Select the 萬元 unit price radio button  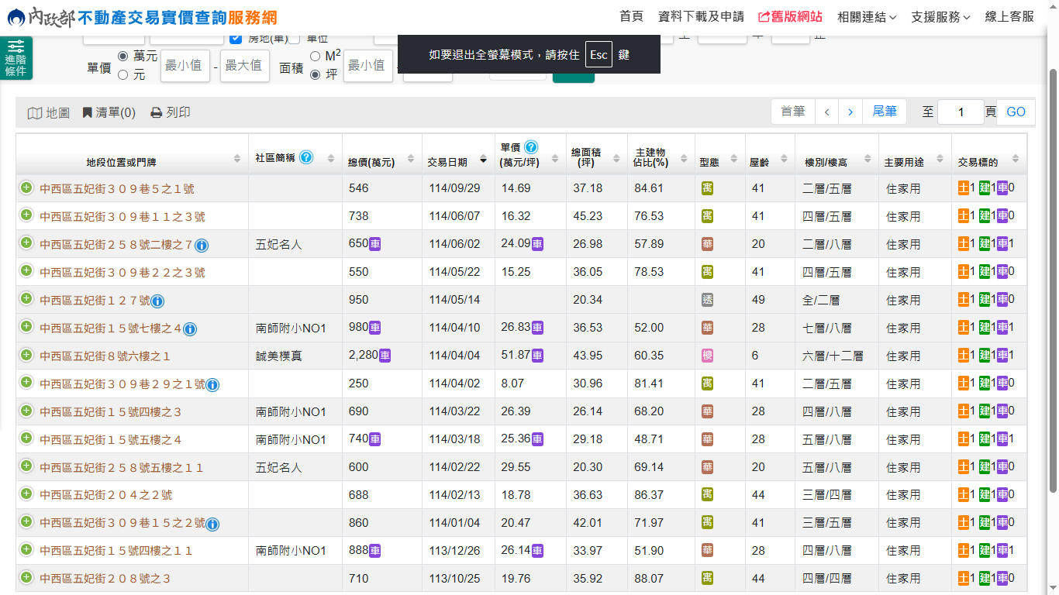point(123,56)
